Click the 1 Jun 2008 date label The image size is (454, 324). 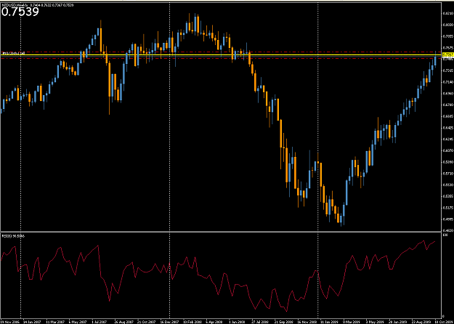238,322
